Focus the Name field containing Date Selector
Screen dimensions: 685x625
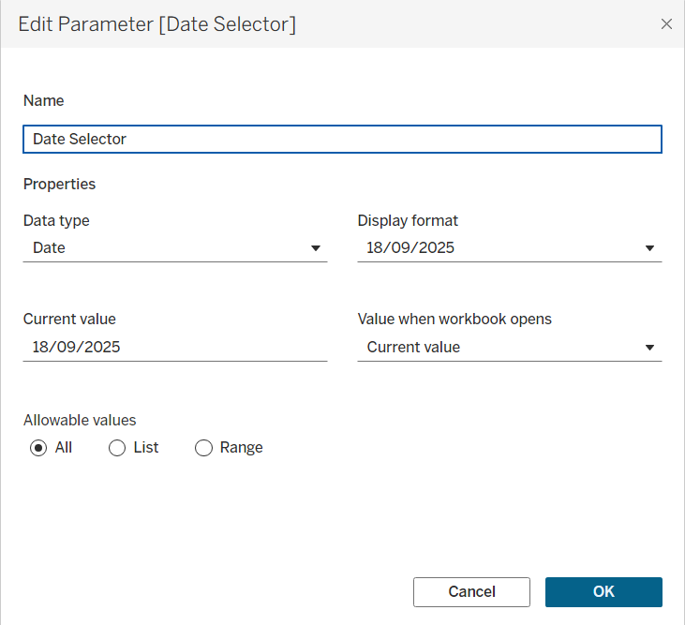342,139
